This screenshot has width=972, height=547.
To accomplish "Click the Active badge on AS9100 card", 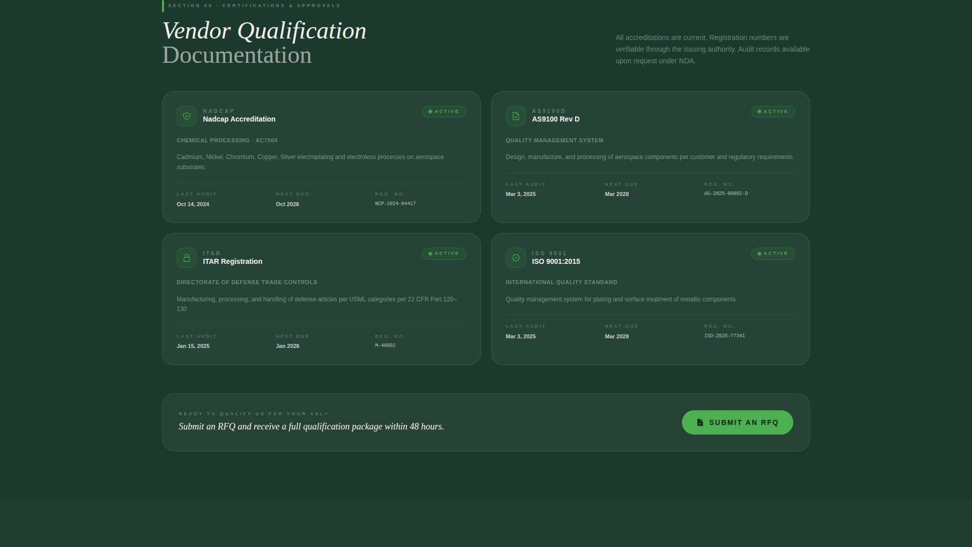I will pyautogui.click(x=773, y=111).
